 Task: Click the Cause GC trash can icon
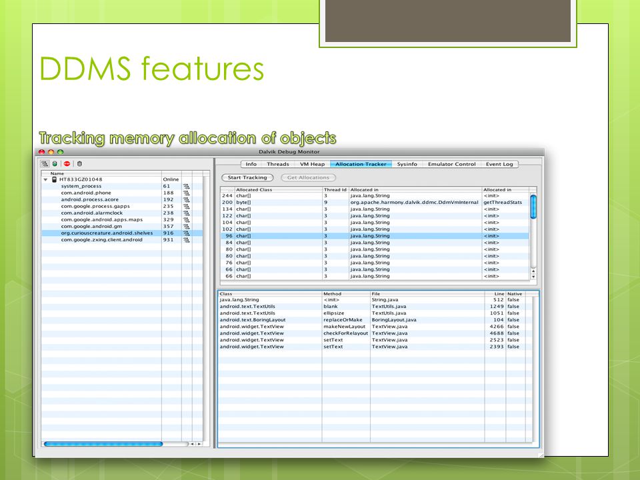click(79, 164)
